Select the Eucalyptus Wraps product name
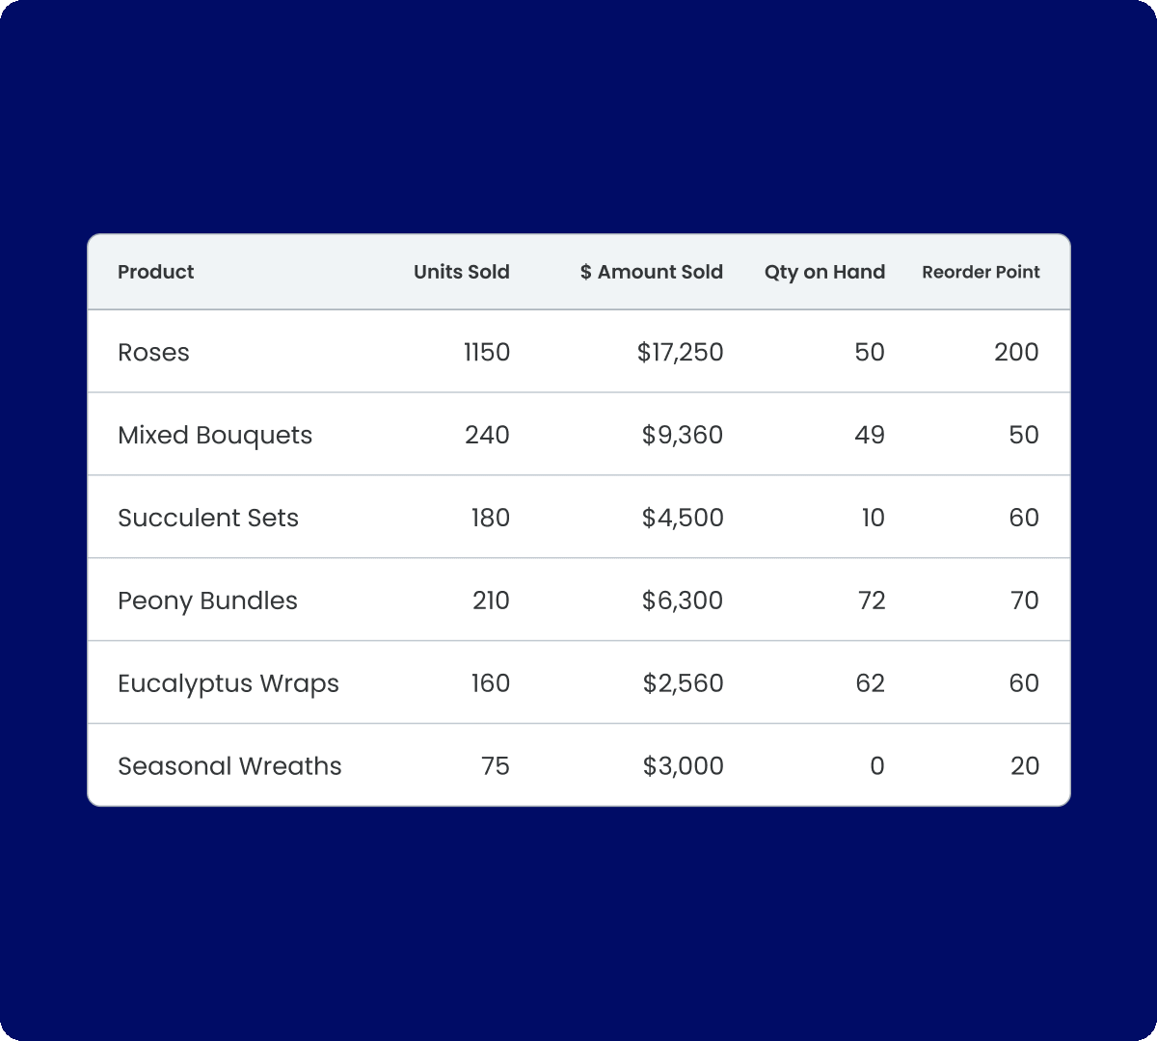The width and height of the screenshot is (1157, 1041). 229,683
